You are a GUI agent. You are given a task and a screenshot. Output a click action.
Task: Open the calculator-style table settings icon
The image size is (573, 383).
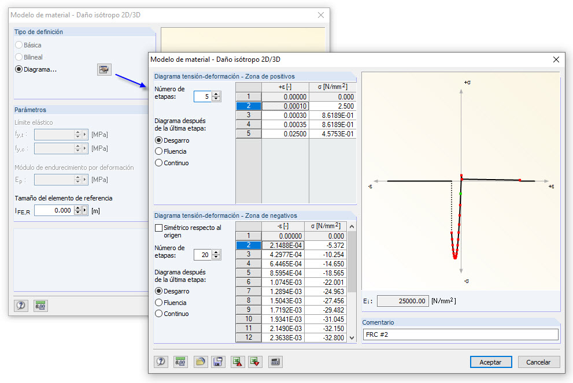pyautogui.click(x=275, y=362)
